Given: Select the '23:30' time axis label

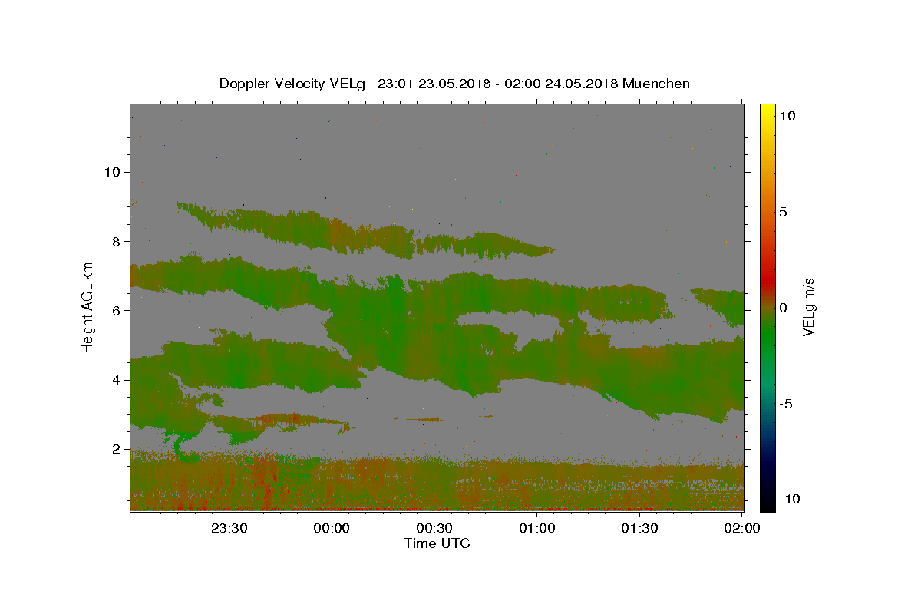Looking at the screenshot, I should (229, 528).
